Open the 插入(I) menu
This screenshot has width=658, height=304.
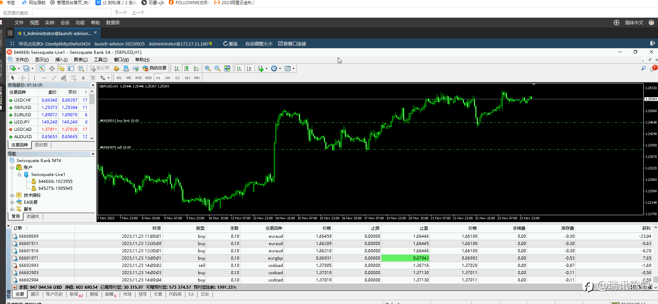click(x=61, y=60)
